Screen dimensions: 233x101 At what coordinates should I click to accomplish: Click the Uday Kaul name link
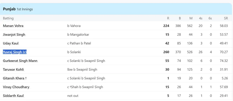coord(11,43)
